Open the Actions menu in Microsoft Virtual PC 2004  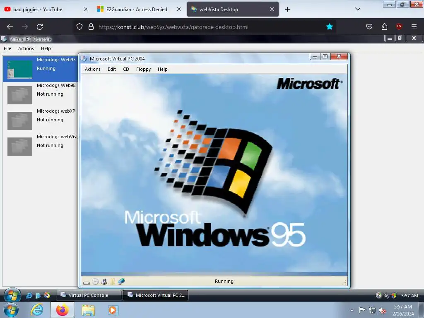pos(92,69)
